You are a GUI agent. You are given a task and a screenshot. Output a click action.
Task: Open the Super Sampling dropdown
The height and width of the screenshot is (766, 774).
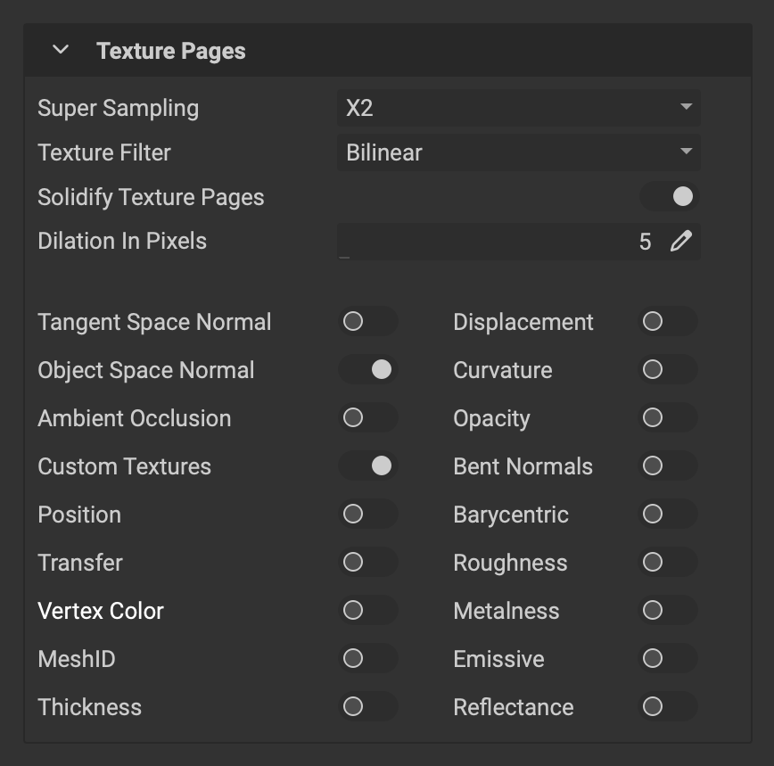519,108
